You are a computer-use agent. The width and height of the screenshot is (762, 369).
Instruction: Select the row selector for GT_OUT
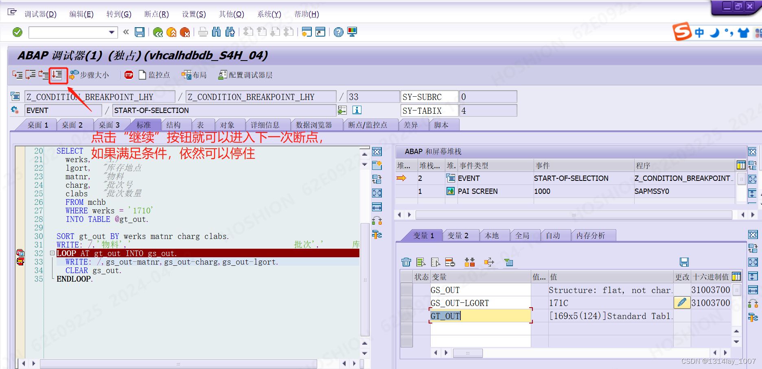pyautogui.click(x=407, y=316)
